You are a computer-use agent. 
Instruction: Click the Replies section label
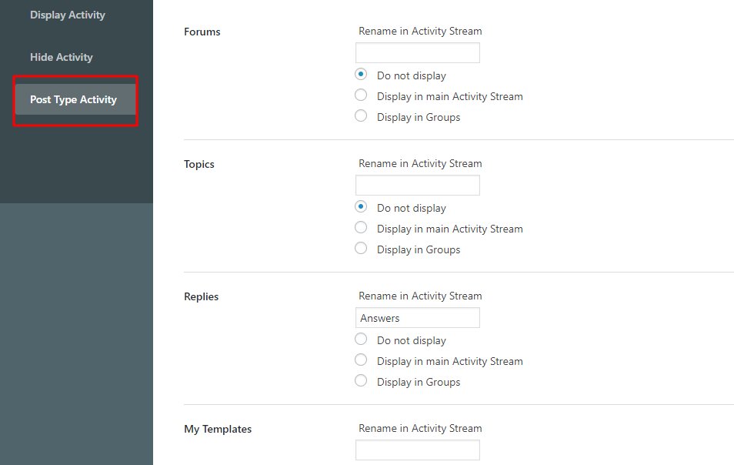coord(202,297)
